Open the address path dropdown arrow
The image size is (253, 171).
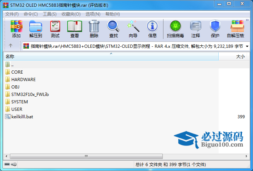pos(247,46)
